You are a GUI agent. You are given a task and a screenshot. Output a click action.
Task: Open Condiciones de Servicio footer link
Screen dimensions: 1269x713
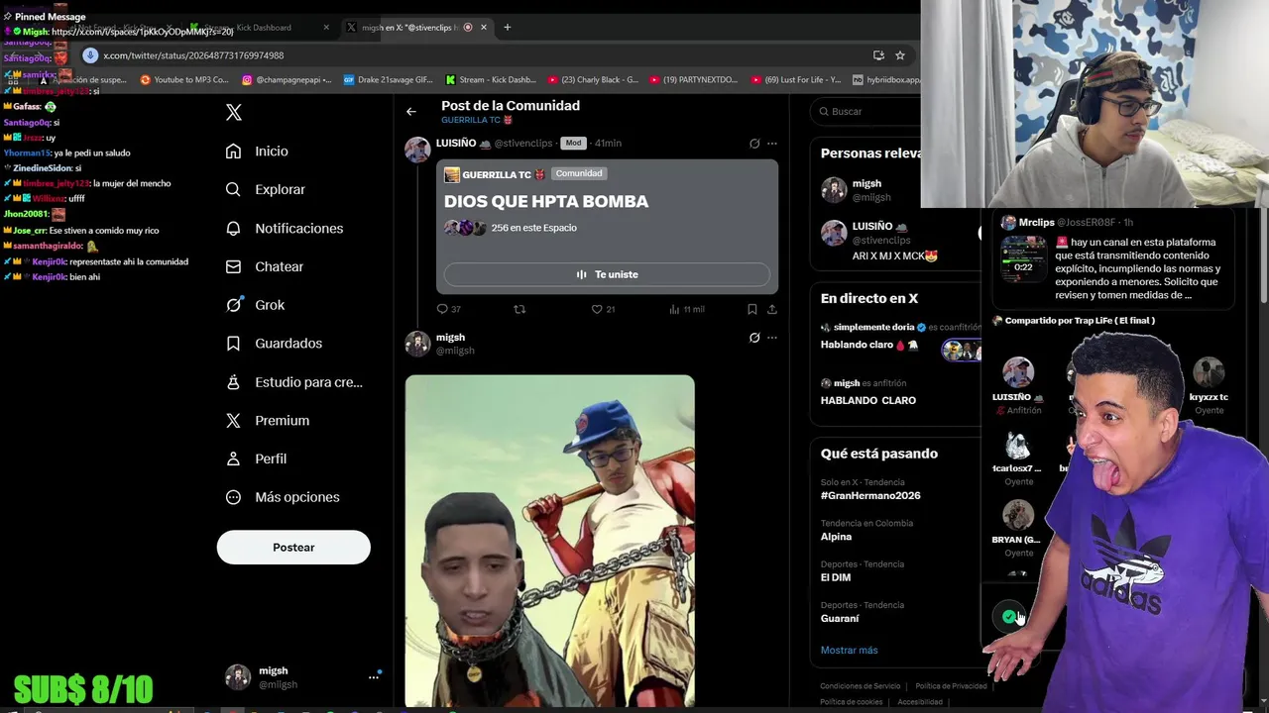860,686
